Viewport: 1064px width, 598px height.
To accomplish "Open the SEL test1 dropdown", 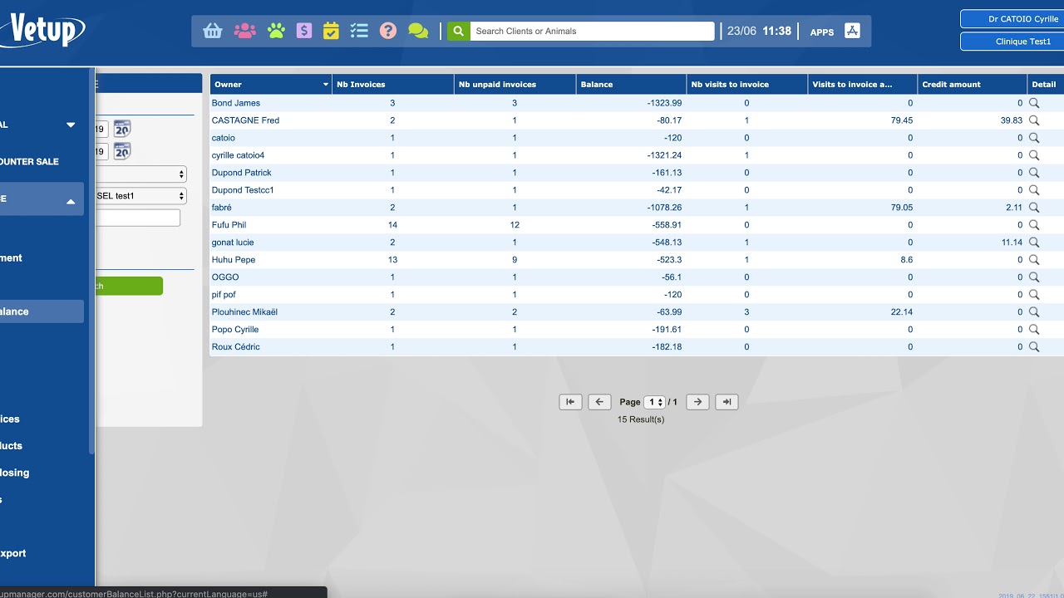I will (140, 196).
